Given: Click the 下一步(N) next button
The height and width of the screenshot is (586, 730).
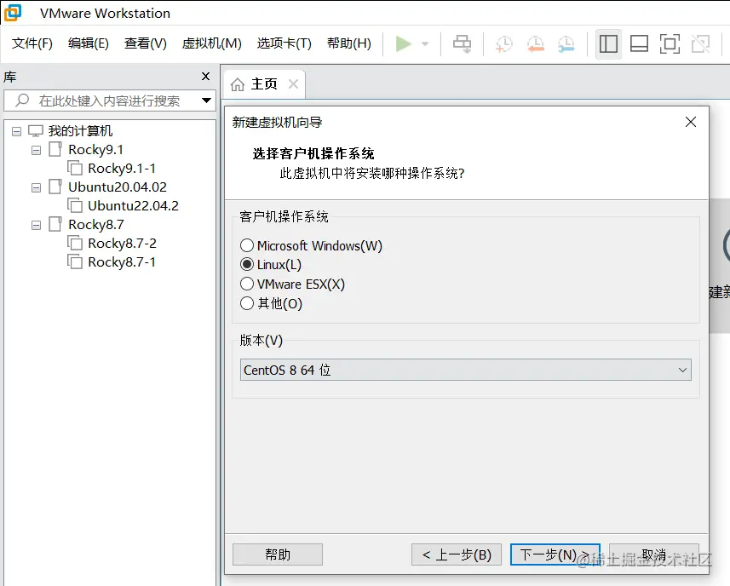Looking at the screenshot, I should 555,554.
